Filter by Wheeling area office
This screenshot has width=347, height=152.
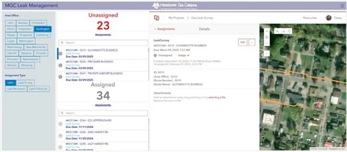point(27,65)
